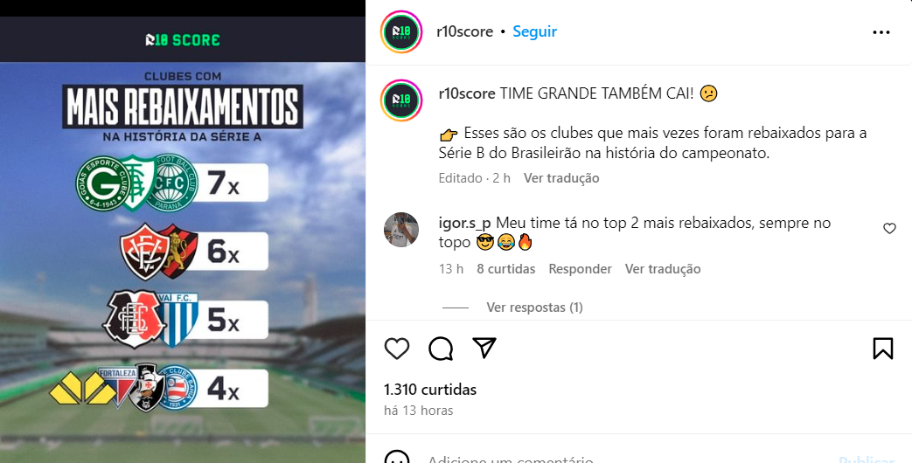The width and height of the screenshot is (912, 463).
Task: Open r10score avatar beside the caption
Action: 401,100
